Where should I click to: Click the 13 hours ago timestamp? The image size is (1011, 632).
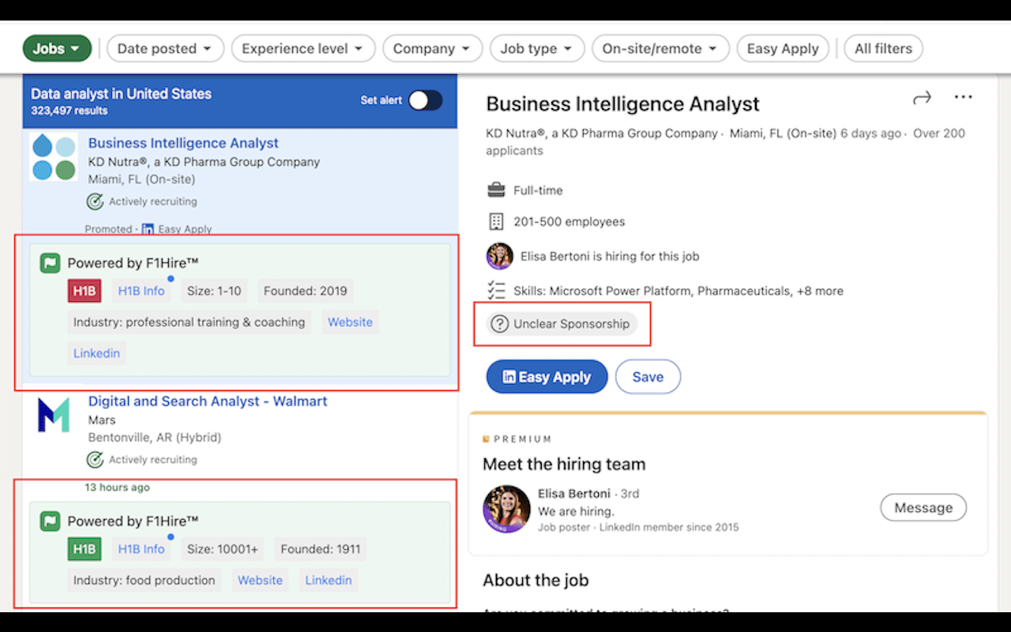pos(117,487)
